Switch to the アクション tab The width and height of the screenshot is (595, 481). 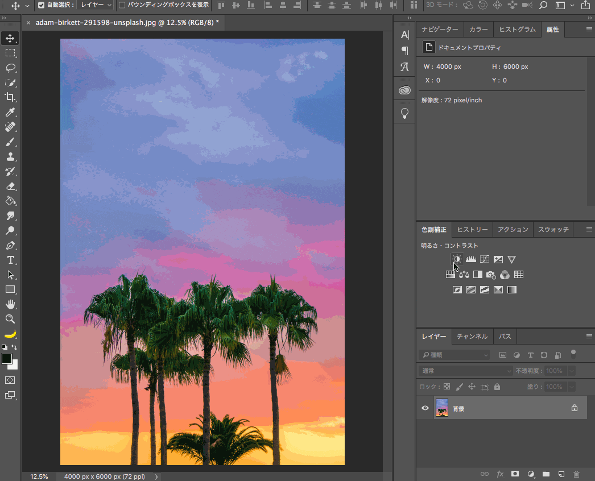point(513,230)
